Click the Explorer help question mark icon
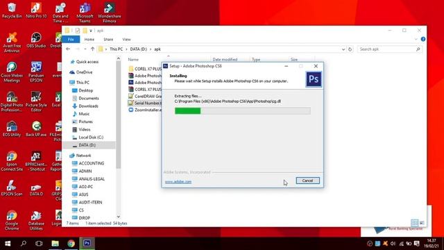The height and width of the screenshot is (250, 444). pyautogui.click(x=423, y=39)
